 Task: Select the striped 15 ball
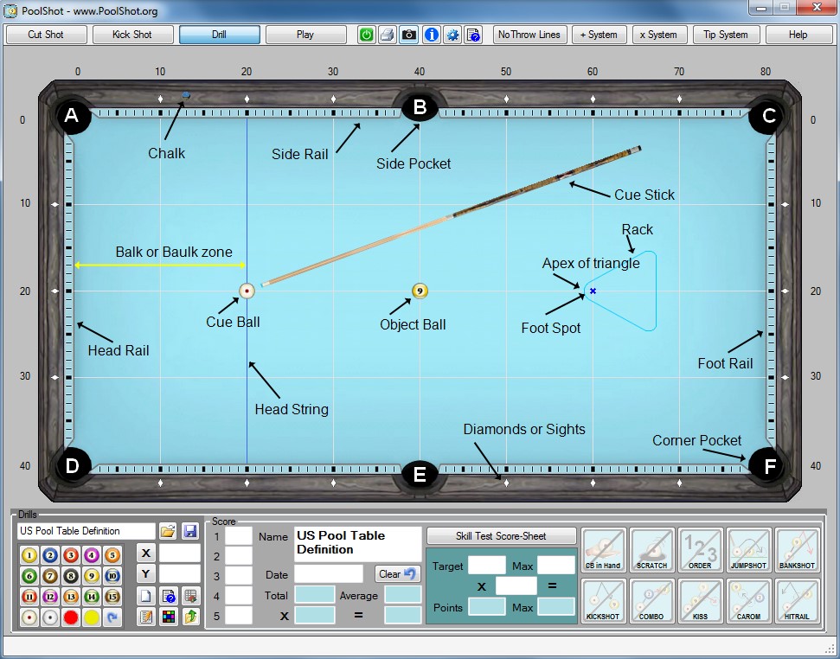pos(112,597)
